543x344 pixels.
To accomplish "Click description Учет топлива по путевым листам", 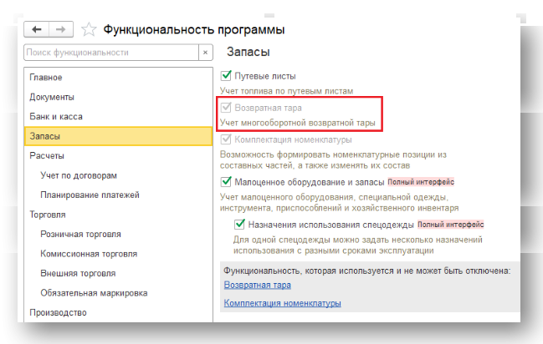I will click(286, 91).
